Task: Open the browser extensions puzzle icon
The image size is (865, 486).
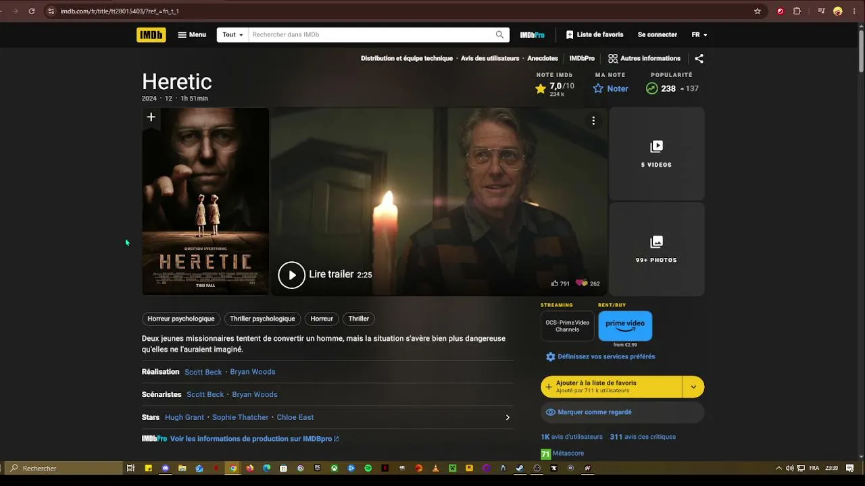Action: click(x=797, y=11)
